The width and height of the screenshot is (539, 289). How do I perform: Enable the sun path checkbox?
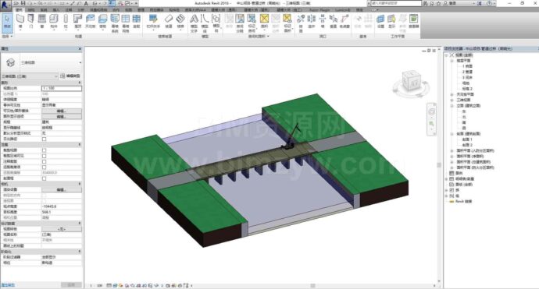44,139
